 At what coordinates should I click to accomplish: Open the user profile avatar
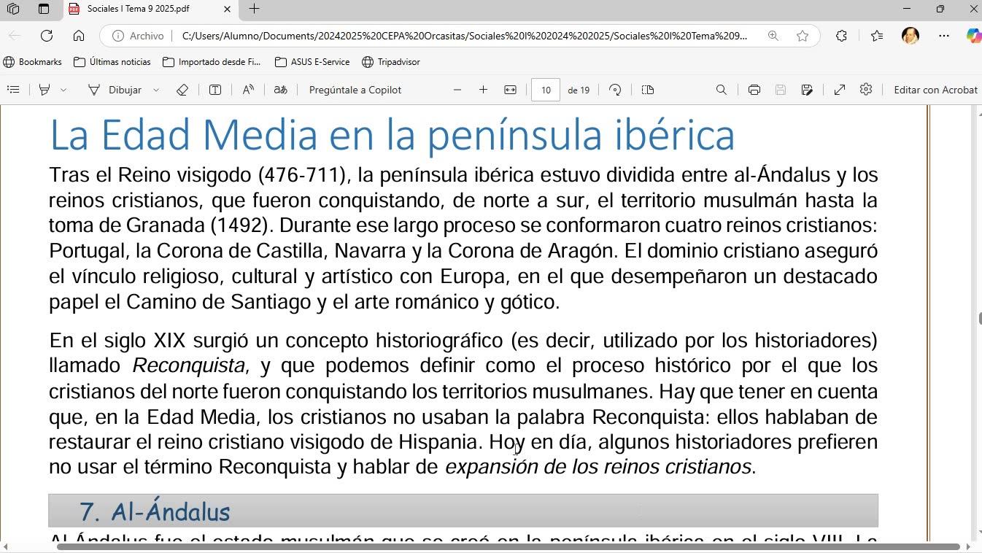point(911,36)
